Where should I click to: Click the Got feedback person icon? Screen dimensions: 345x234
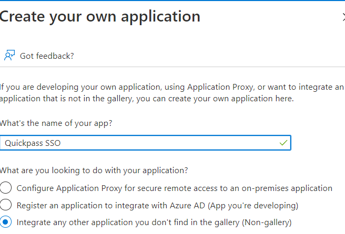point(9,55)
